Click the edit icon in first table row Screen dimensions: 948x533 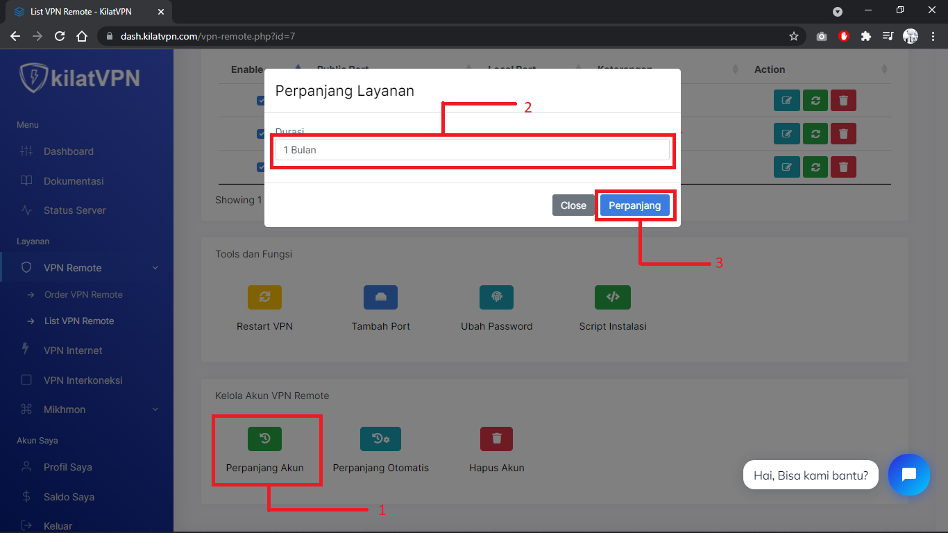click(786, 101)
